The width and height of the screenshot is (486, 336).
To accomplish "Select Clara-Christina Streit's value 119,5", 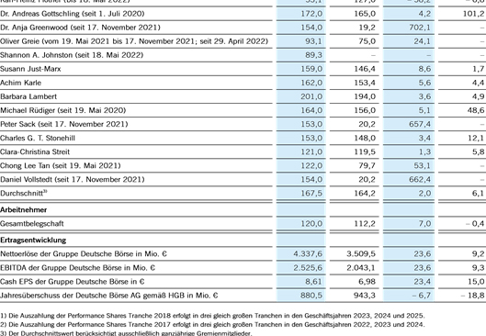I will click(x=365, y=151).
